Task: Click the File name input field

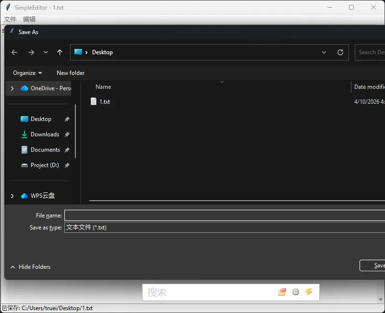Action: click(223, 216)
